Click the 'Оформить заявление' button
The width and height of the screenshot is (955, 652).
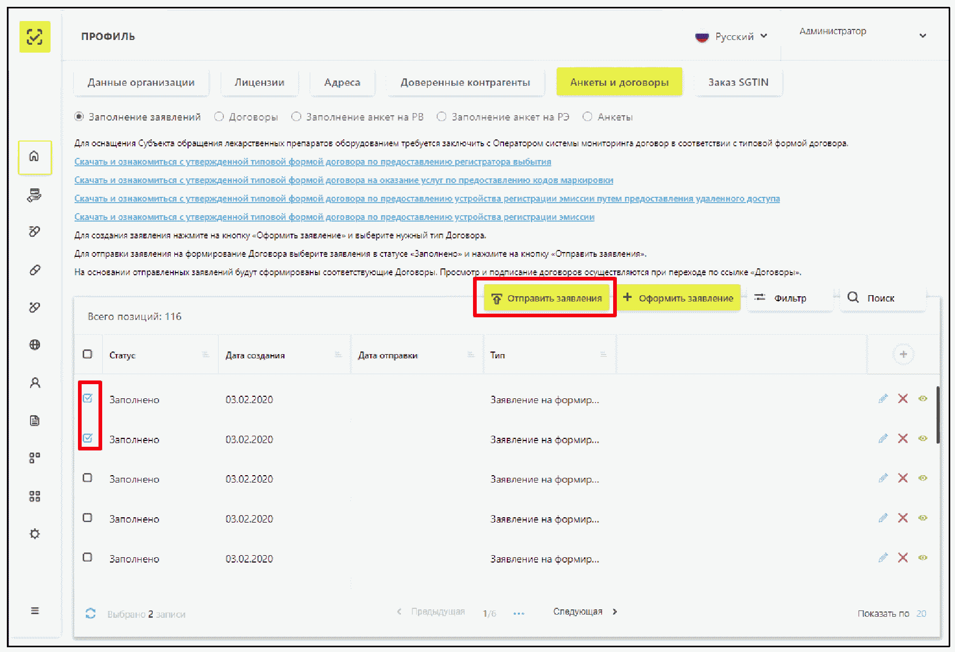(678, 298)
